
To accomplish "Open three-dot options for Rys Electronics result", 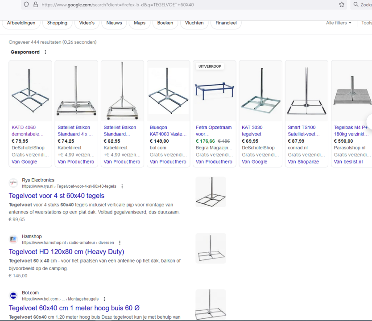I will 122,186.
